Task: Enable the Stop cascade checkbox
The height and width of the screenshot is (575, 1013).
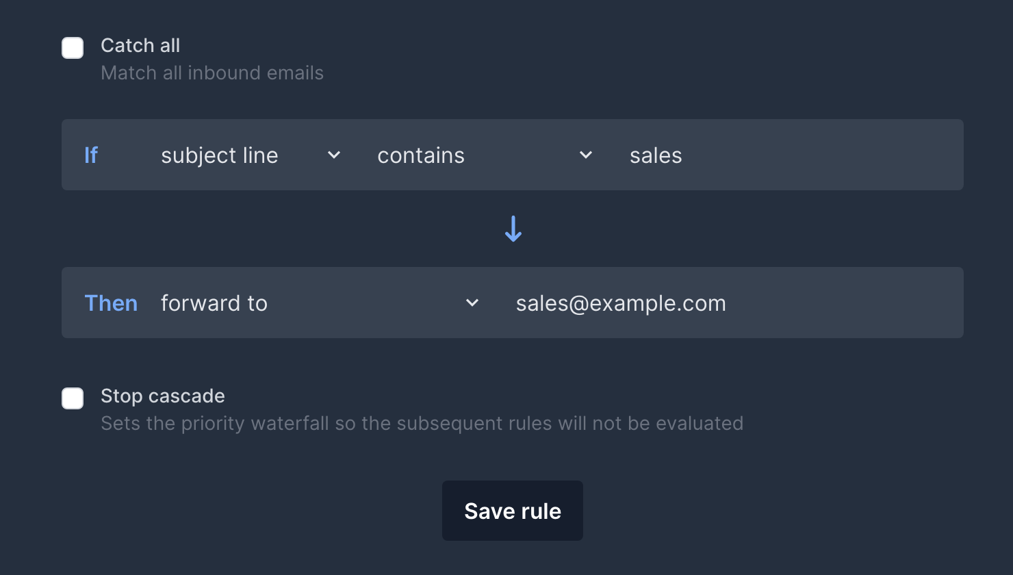Action: 72,398
